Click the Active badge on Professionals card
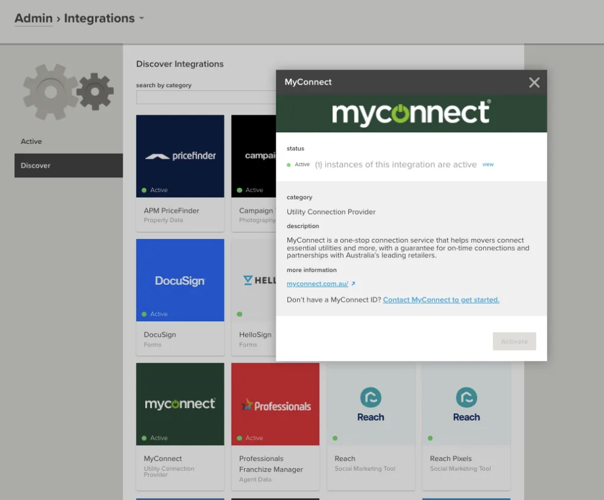The width and height of the screenshot is (604, 500). (x=250, y=438)
